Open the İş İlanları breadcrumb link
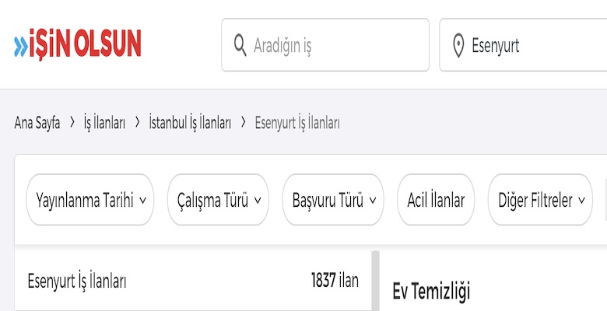The height and width of the screenshot is (311, 607). 104,123
